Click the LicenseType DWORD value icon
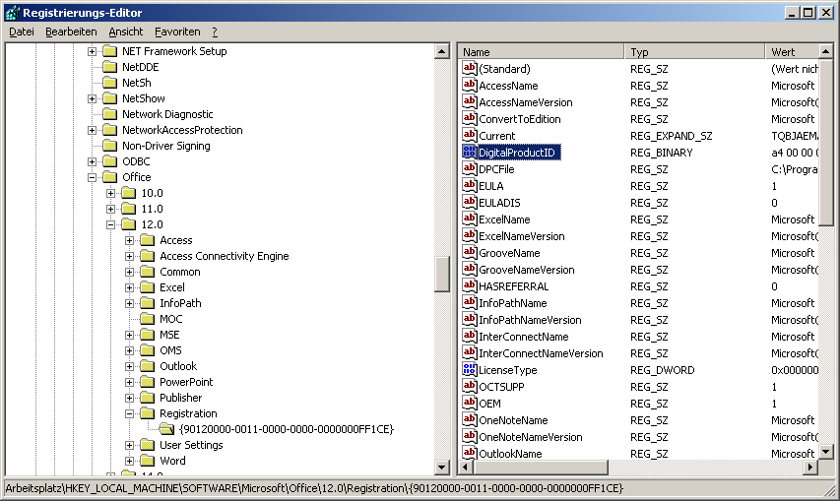840x501 pixels. pyautogui.click(x=469, y=369)
